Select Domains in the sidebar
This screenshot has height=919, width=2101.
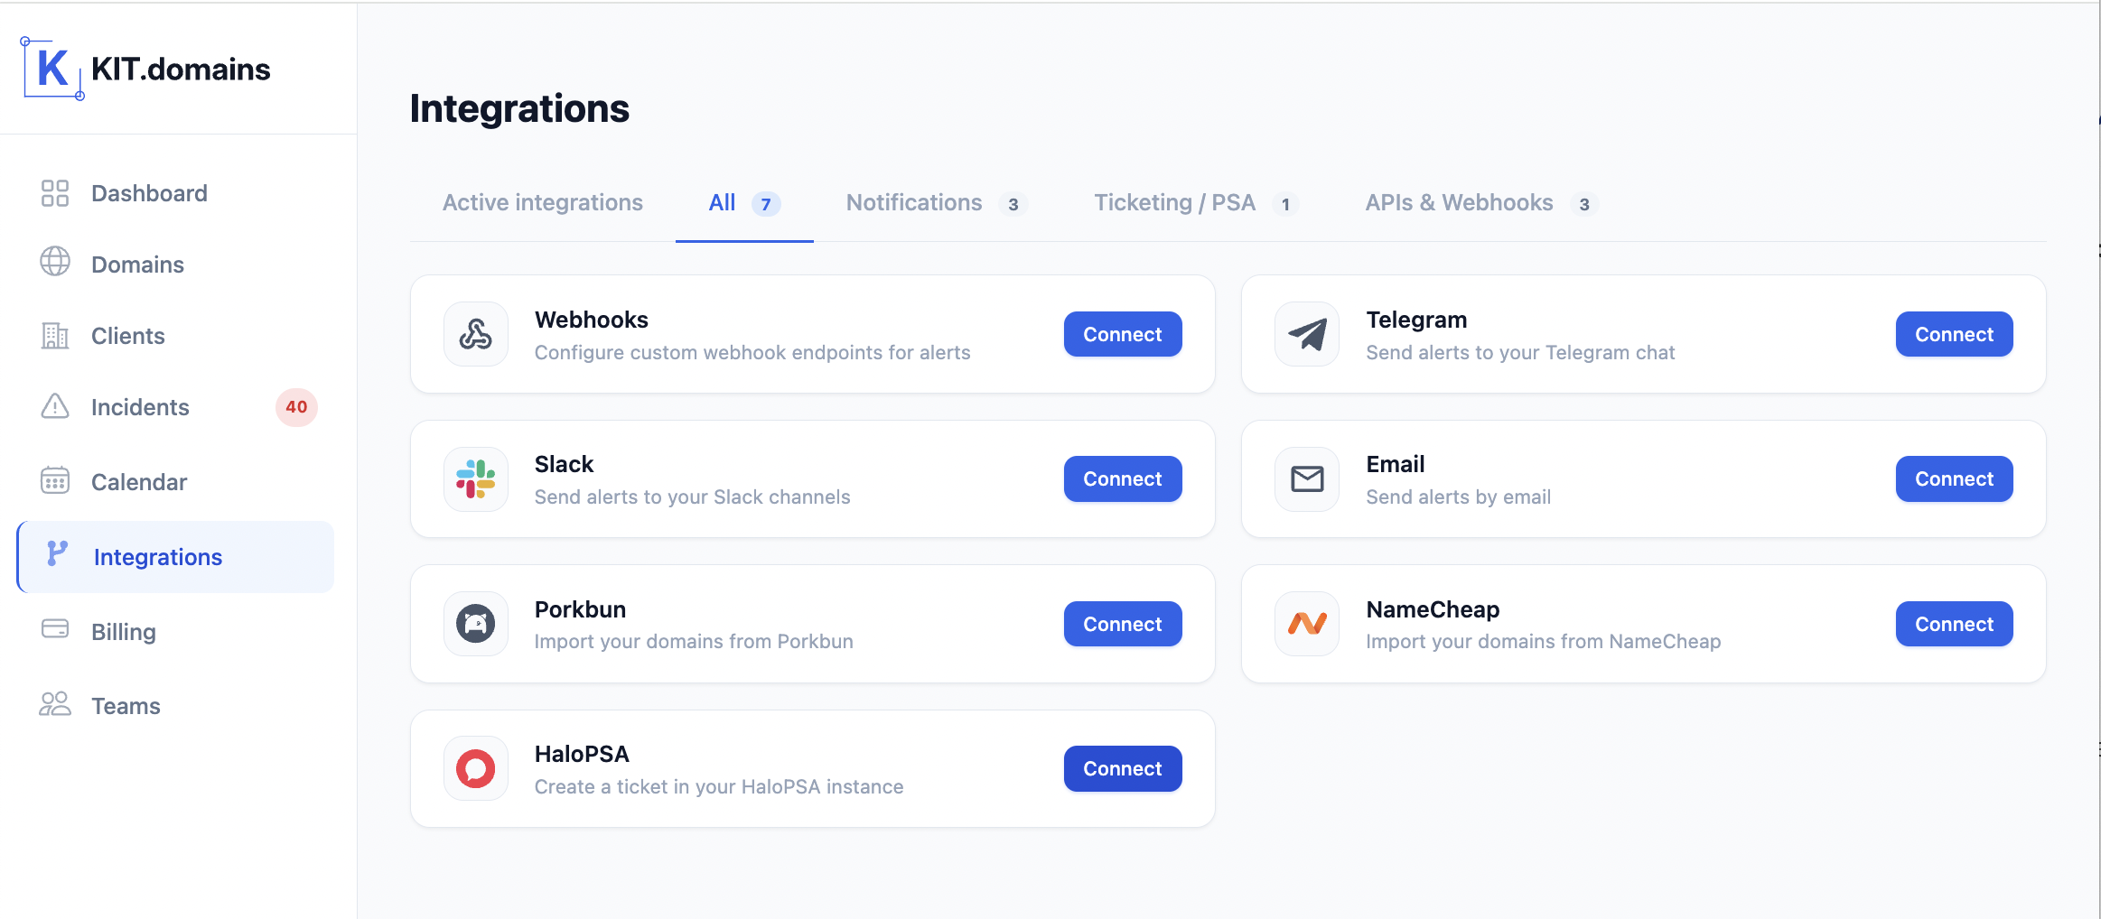tap(136, 264)
